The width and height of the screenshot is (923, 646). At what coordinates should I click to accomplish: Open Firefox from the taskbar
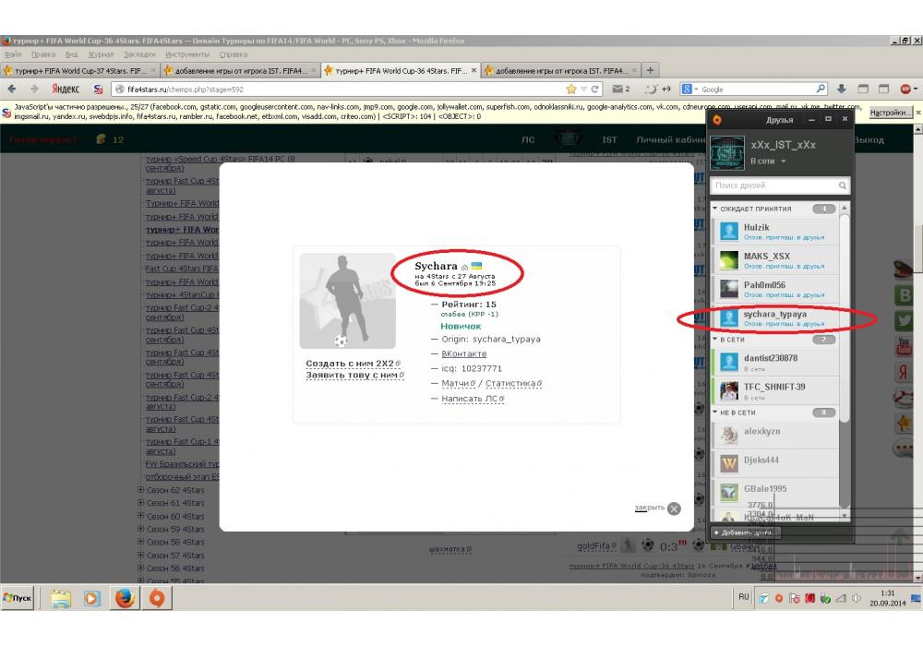124,598
